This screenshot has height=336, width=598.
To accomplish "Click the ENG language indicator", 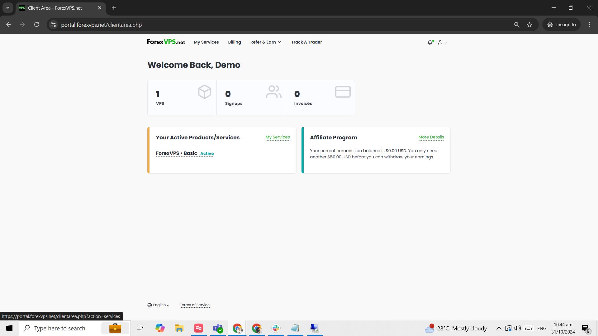I will click(x=542, y=328).
